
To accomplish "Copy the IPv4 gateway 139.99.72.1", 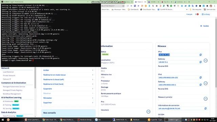I will [x=200, y=62].
